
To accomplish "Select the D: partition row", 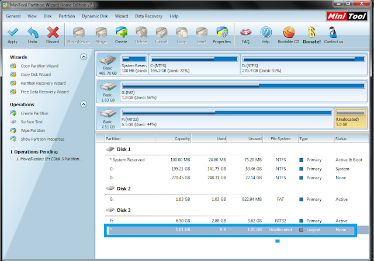I will (x=236, y=178).
